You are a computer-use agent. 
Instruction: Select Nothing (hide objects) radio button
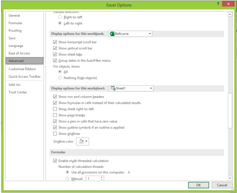click(x=60, y=78)
